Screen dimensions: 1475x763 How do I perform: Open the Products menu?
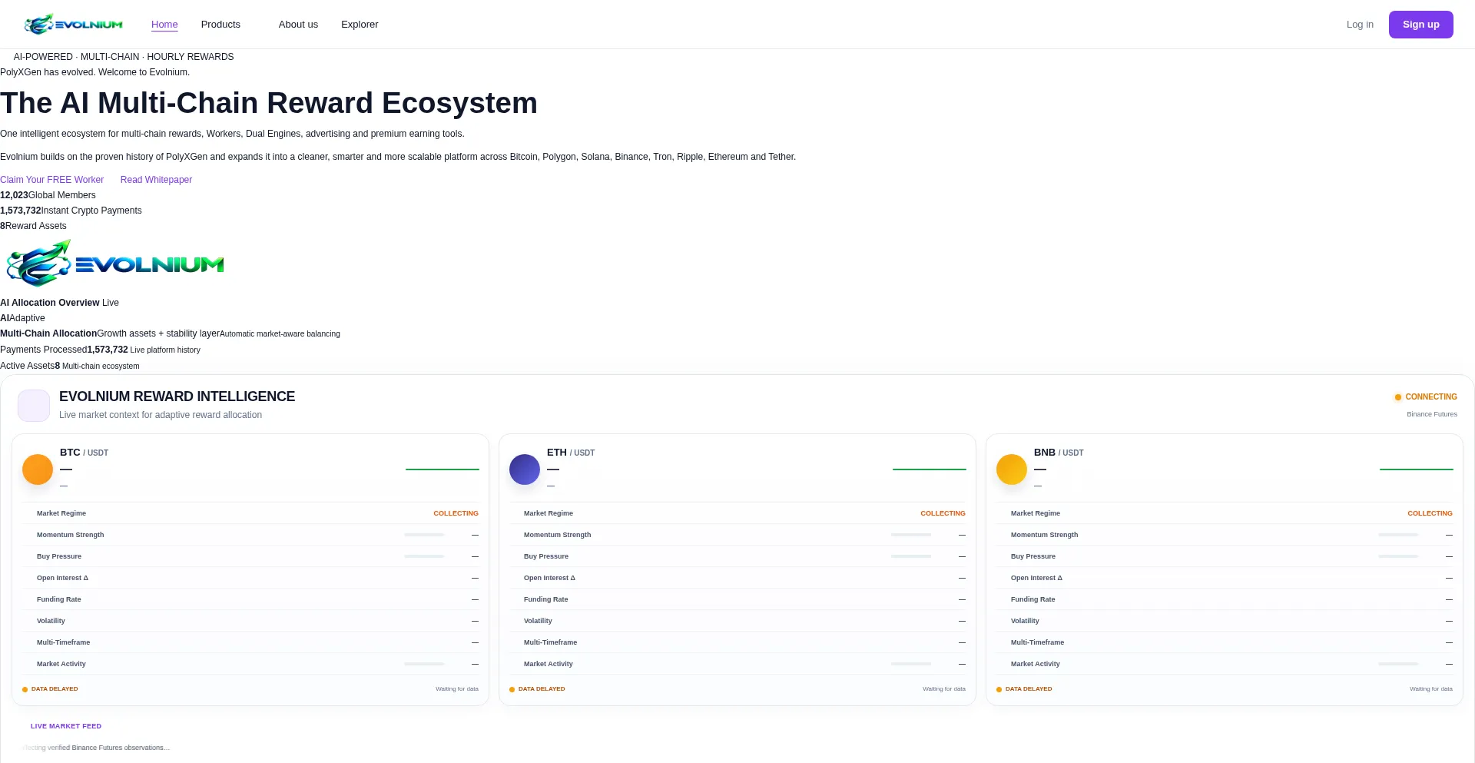coord(220,25)
